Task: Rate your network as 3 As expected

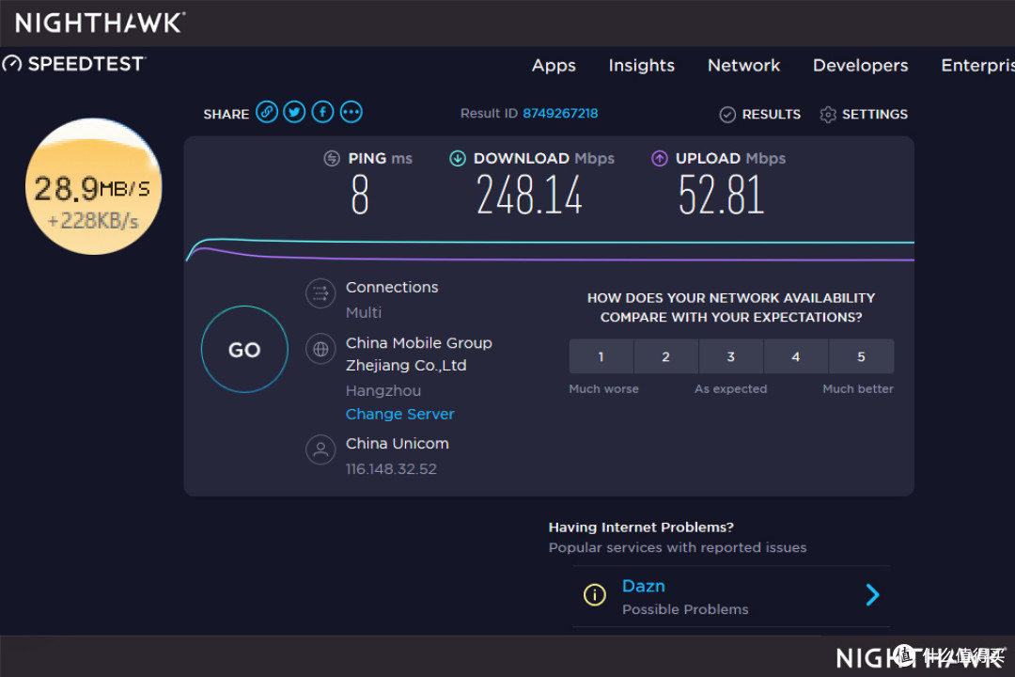Action: [x=730, y=356]
